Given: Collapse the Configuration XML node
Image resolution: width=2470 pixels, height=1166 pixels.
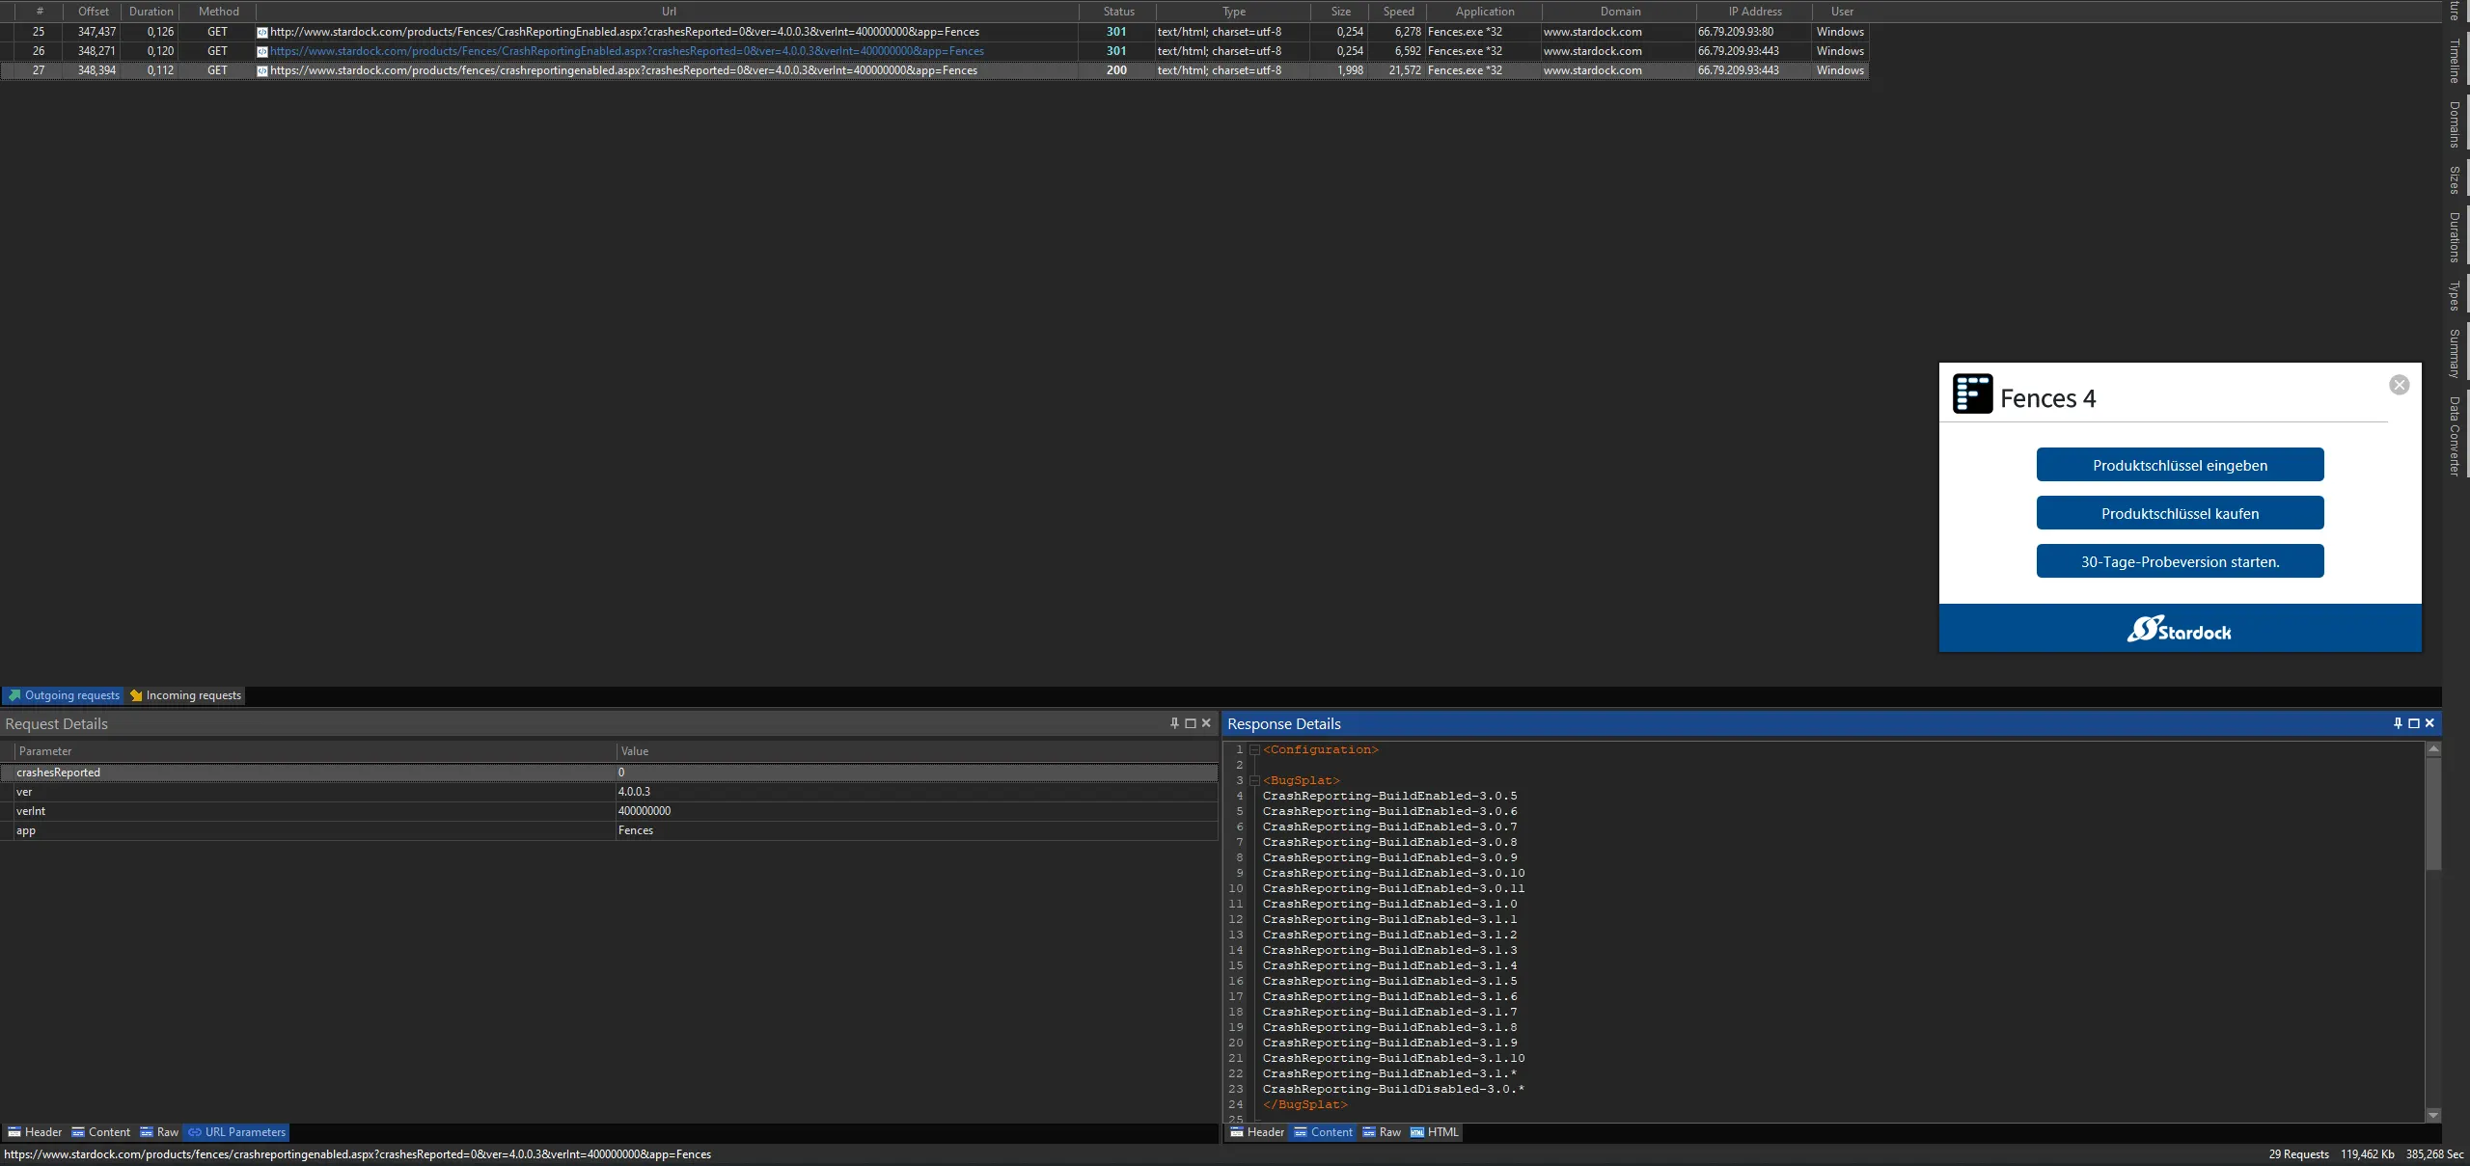Looking at the screenshot, I should coord(1254,749).
